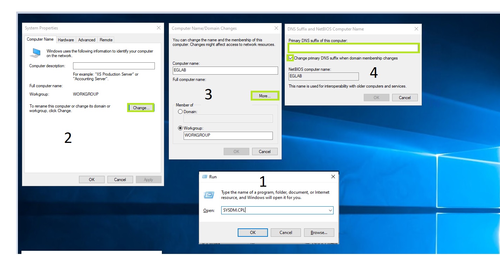Click the Workgroup field containing WORKGROUP
This screenshot has width=500, height=255.
tap(228, 136)
